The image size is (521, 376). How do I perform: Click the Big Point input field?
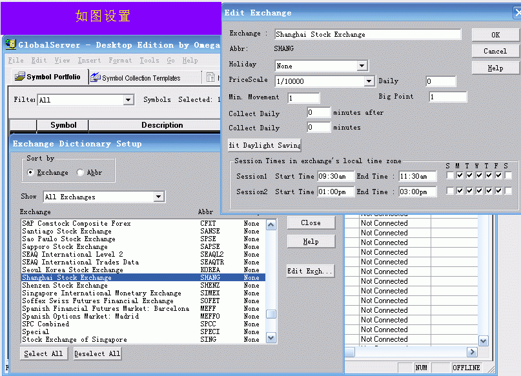tap(447, 97)
